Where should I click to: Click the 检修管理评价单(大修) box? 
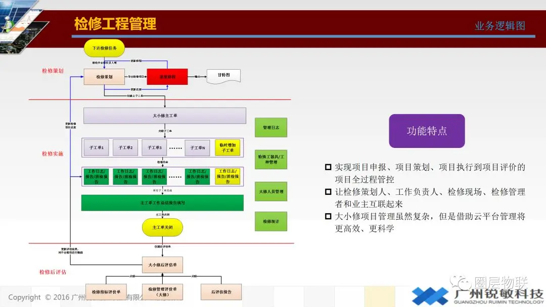click(x=162, y=292)
